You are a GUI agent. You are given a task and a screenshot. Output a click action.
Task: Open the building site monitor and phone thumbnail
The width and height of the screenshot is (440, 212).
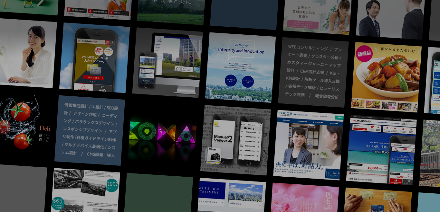tap(167, 63)
